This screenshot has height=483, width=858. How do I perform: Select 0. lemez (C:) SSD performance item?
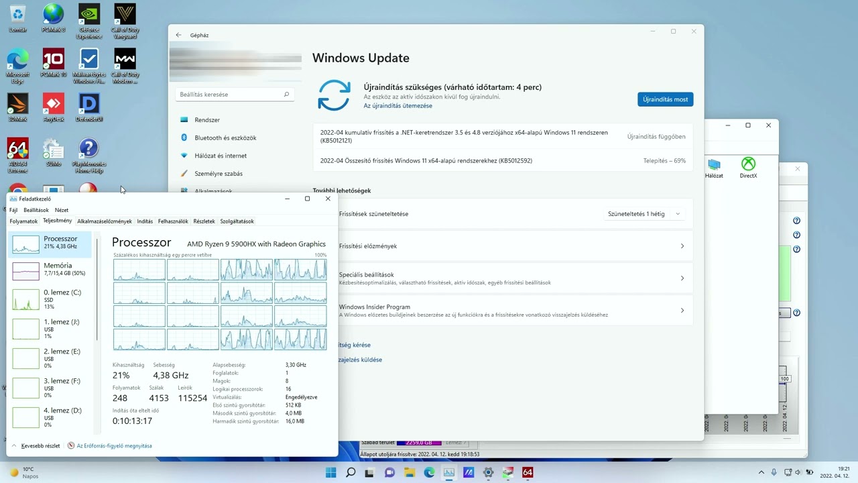point(51,299)
